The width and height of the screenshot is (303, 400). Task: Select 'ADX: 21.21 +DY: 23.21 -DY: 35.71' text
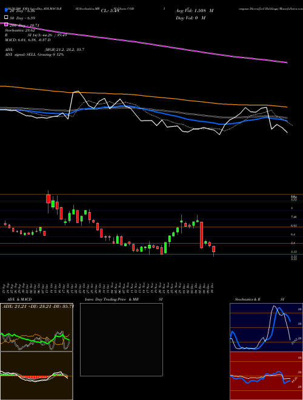pos(38,306)
